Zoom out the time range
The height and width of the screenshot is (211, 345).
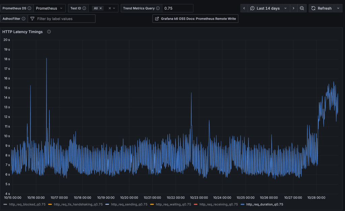click(302, 8)
